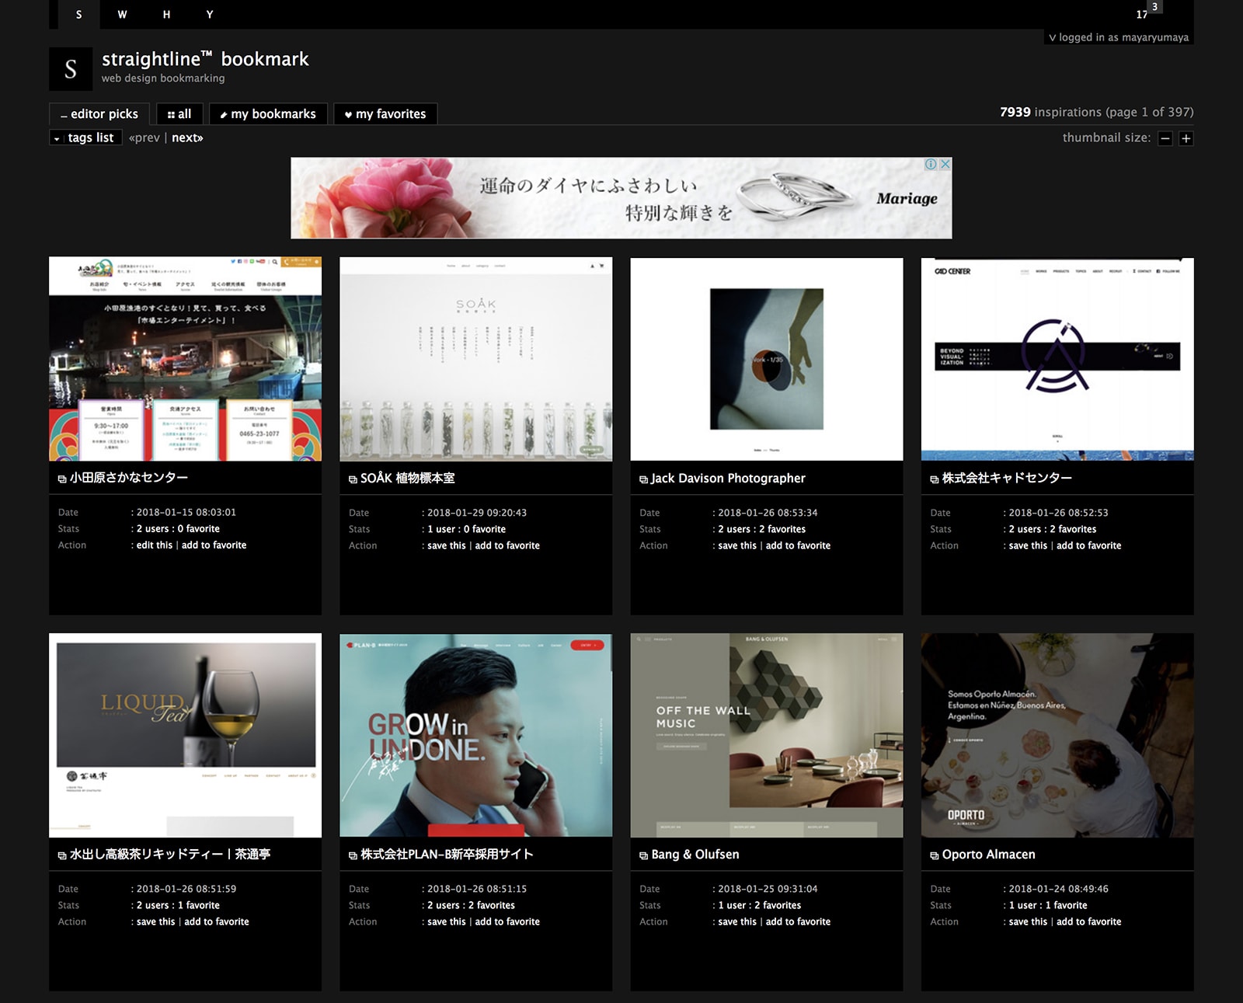This screenshot has width=1243, height=1003.
Task: Click external link icon beside Oporto Almacen
Action: point(934,855)
